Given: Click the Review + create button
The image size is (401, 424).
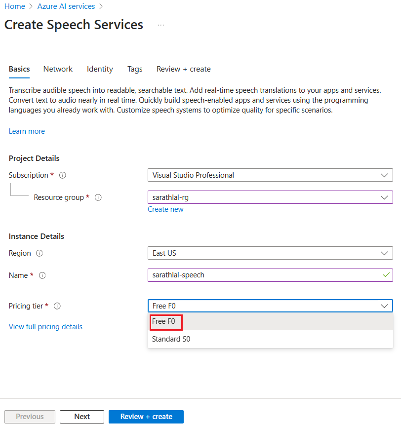Looking at the screenshot, I should (x=146, y=417).
